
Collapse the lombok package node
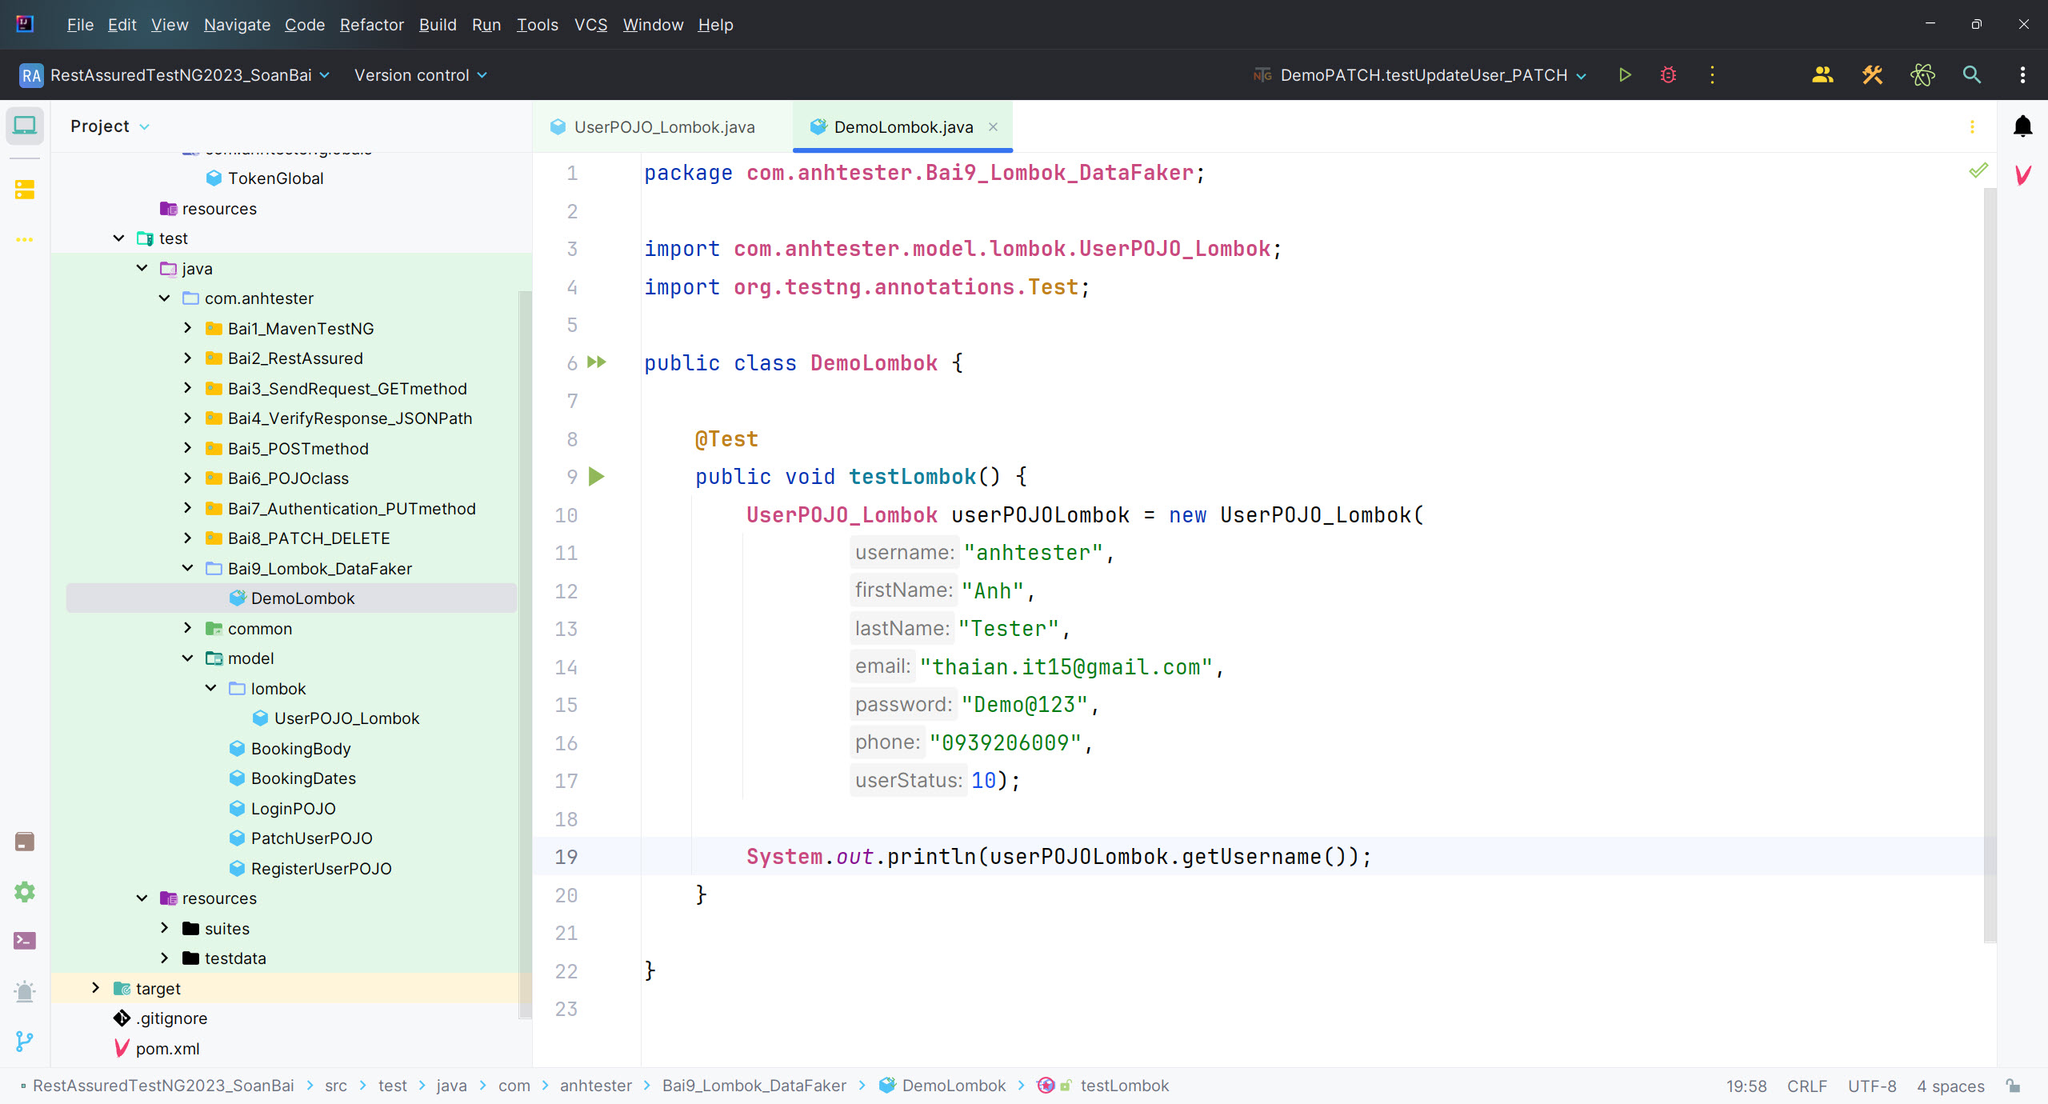pyautogui.click(x=210, y=688)
